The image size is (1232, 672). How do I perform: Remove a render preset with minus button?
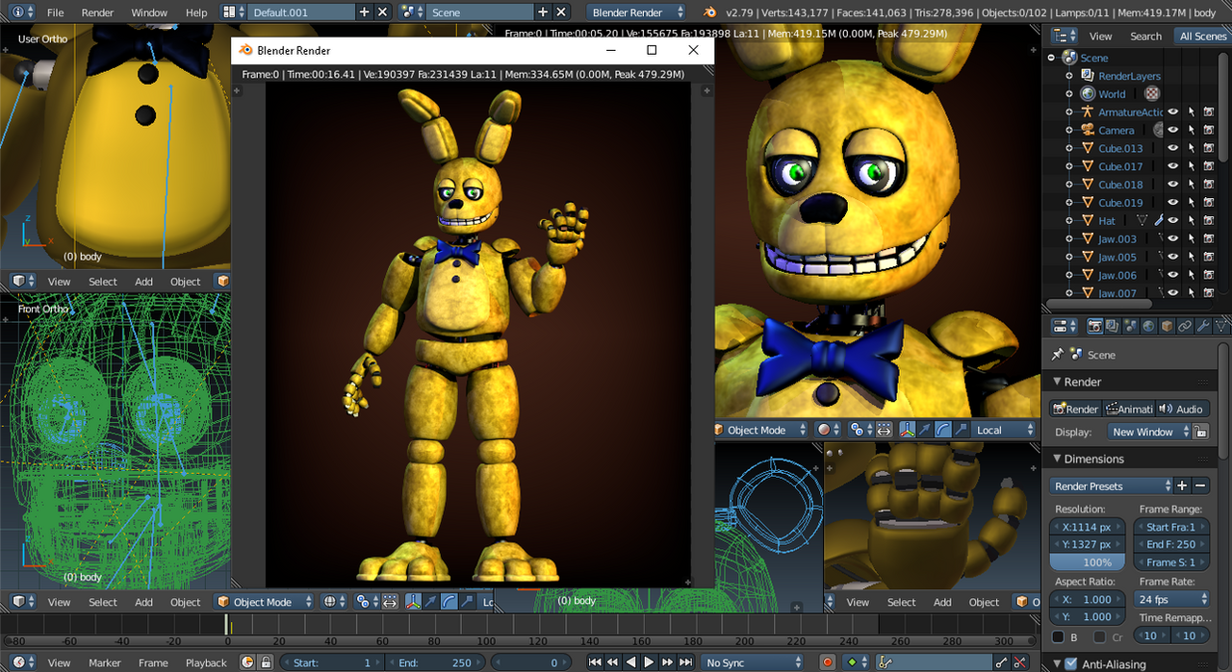click(1200, 486)
